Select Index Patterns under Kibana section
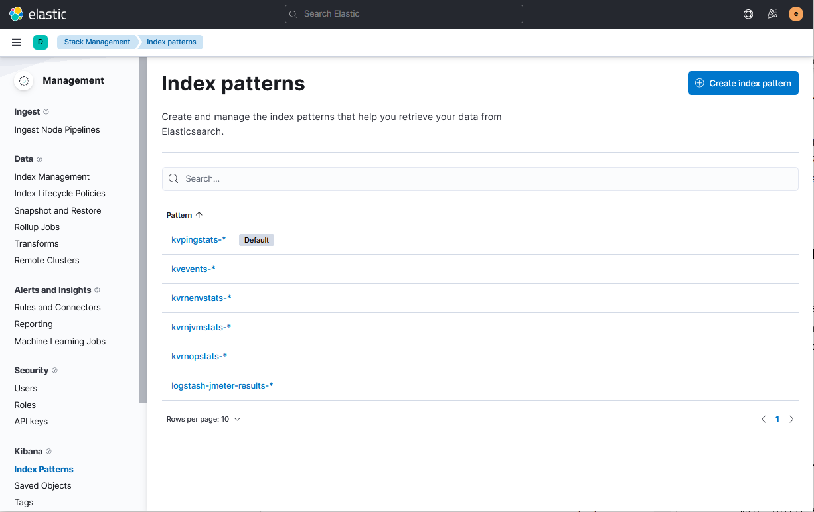 coord(43,469)
